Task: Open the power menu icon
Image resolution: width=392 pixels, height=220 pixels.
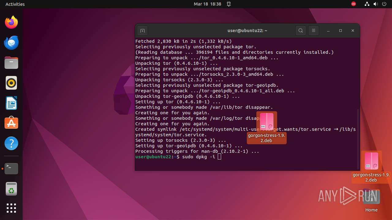Action: pos(384,4)
